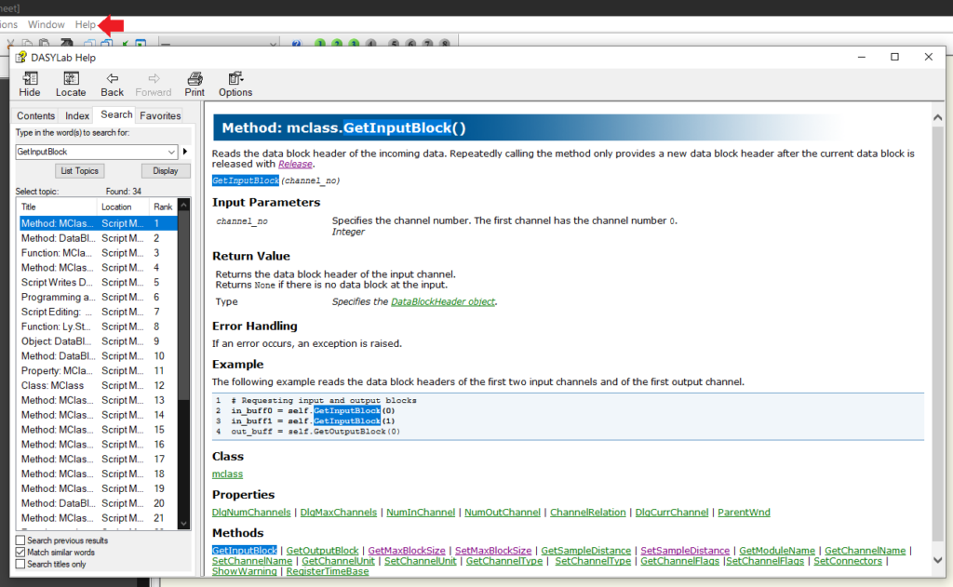Open the mclass class link
This screenshot has height=587, width=953.
(227, 474)
